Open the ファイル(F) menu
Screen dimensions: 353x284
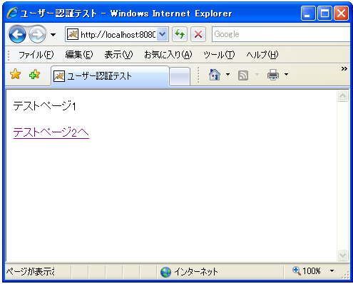click(36, 55)
